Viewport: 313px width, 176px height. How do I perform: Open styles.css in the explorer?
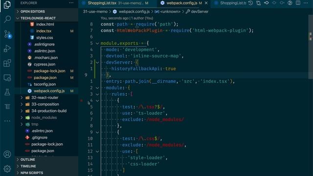[45, 38]
